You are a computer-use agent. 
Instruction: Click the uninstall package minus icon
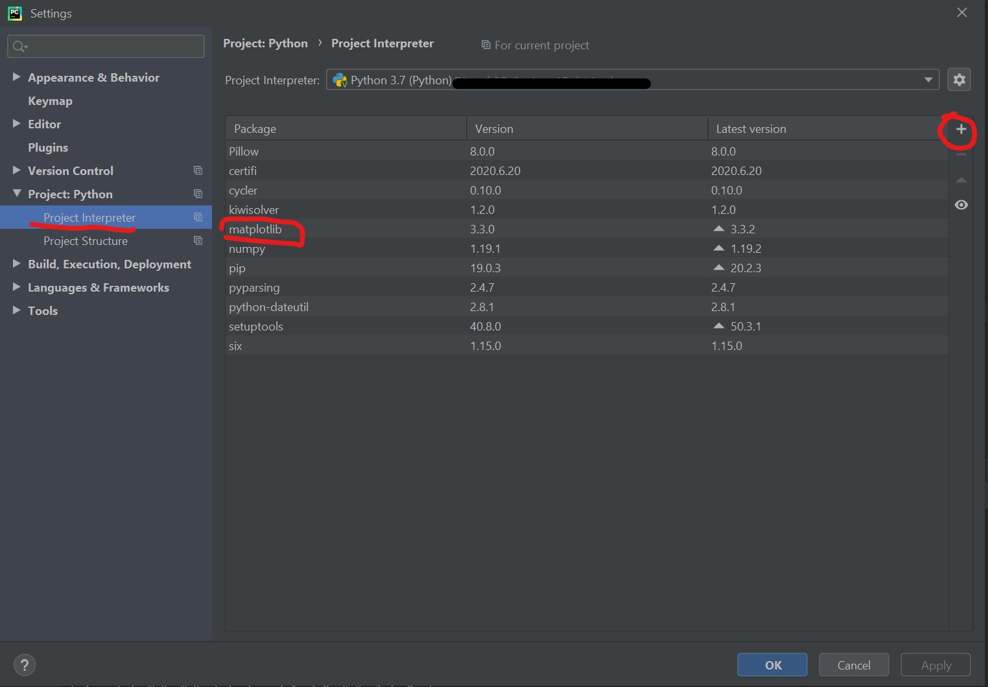pos(961,154)
